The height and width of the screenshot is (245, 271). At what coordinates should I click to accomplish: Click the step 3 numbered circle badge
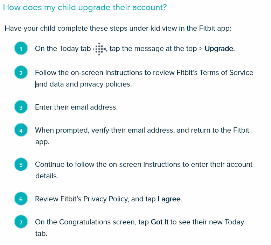pos(21,107)
